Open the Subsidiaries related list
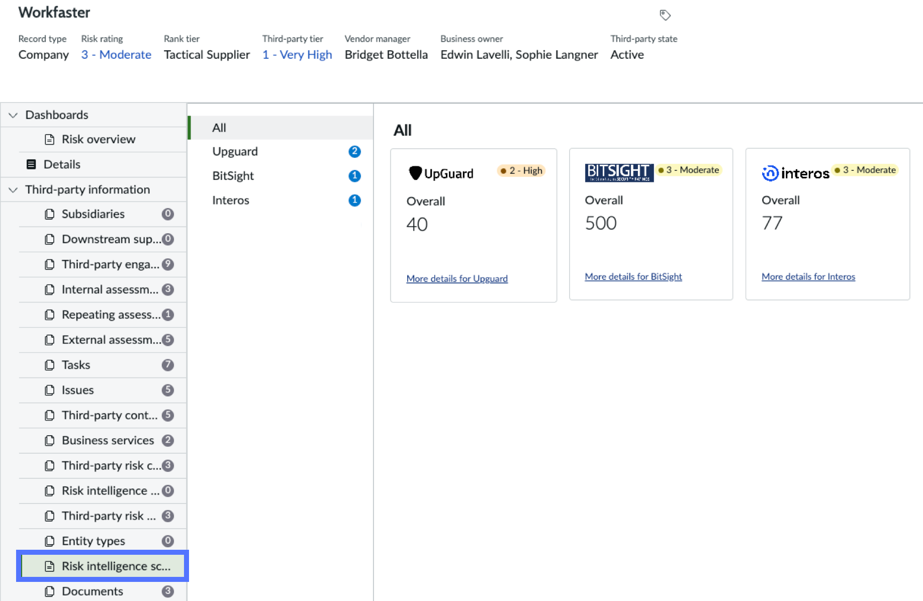 point(103,214)
